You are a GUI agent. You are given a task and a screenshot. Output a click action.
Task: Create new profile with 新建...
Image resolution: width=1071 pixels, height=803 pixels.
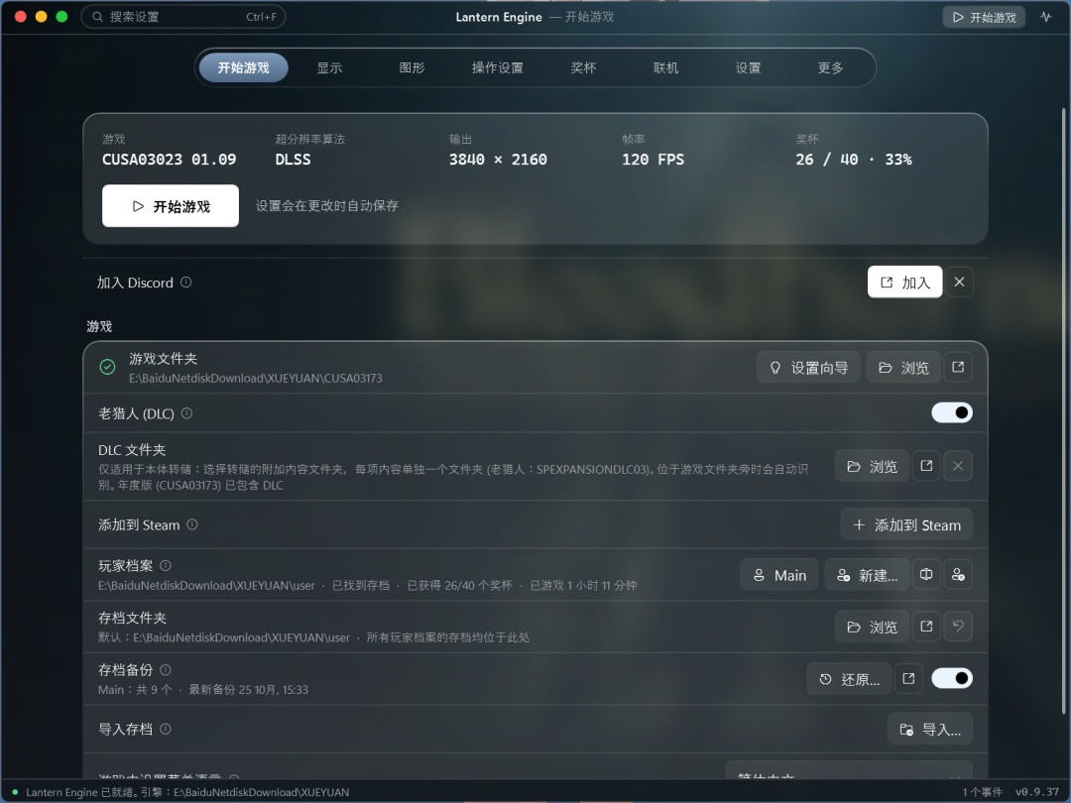pyautogui.click(x=867, y=575)
